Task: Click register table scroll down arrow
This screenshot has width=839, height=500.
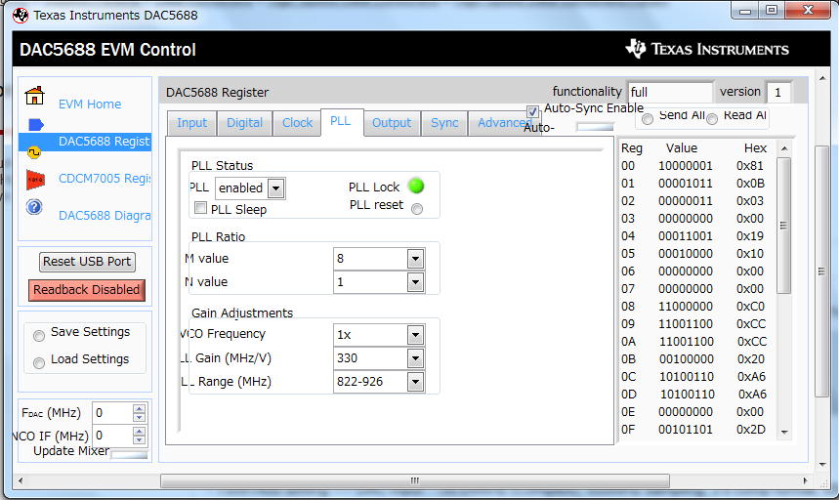Action: pyautogui.click(x=784, y=432)
